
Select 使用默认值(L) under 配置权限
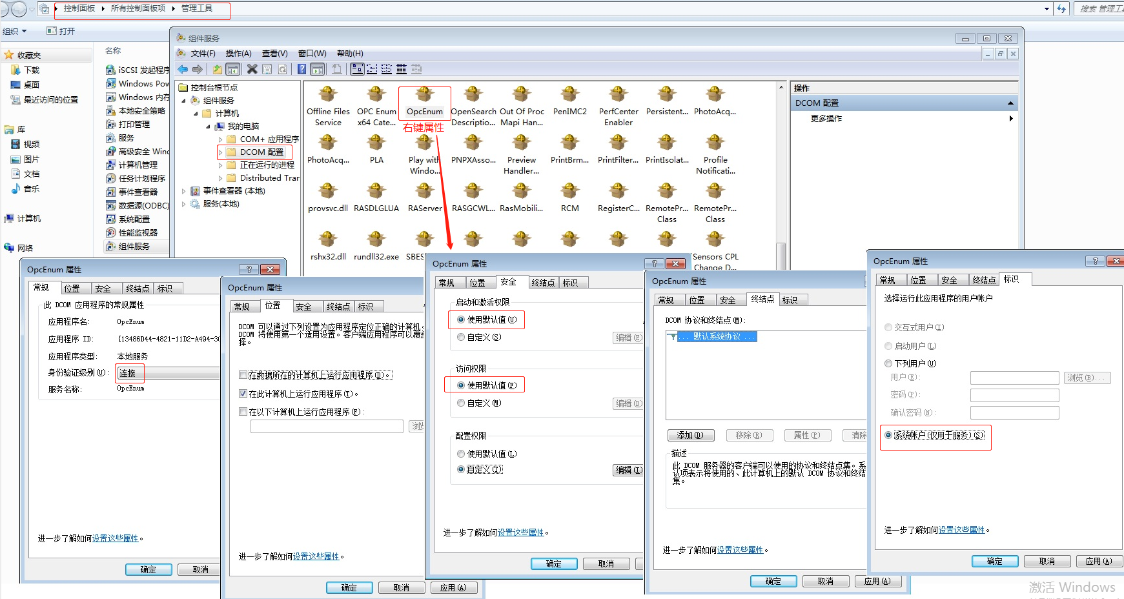coord(461,454)
